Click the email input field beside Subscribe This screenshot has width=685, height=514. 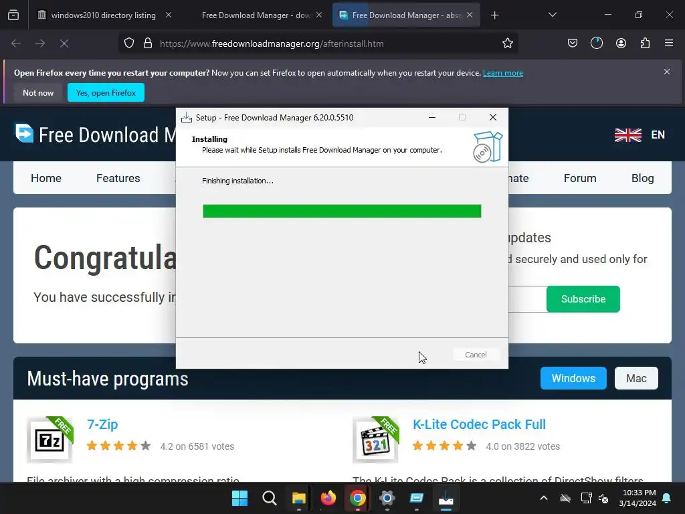point(528,299)
